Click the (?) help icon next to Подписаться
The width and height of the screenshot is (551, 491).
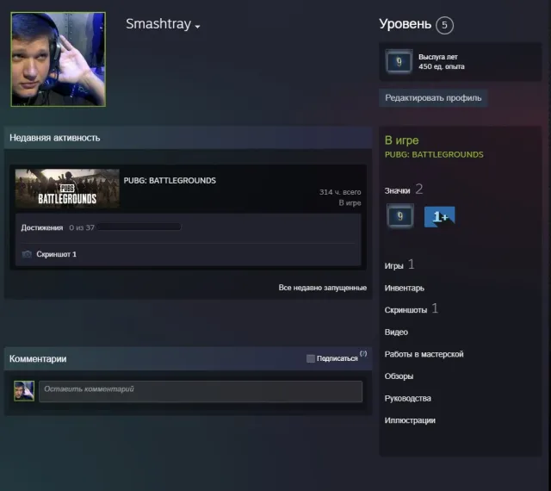(363, 353)
